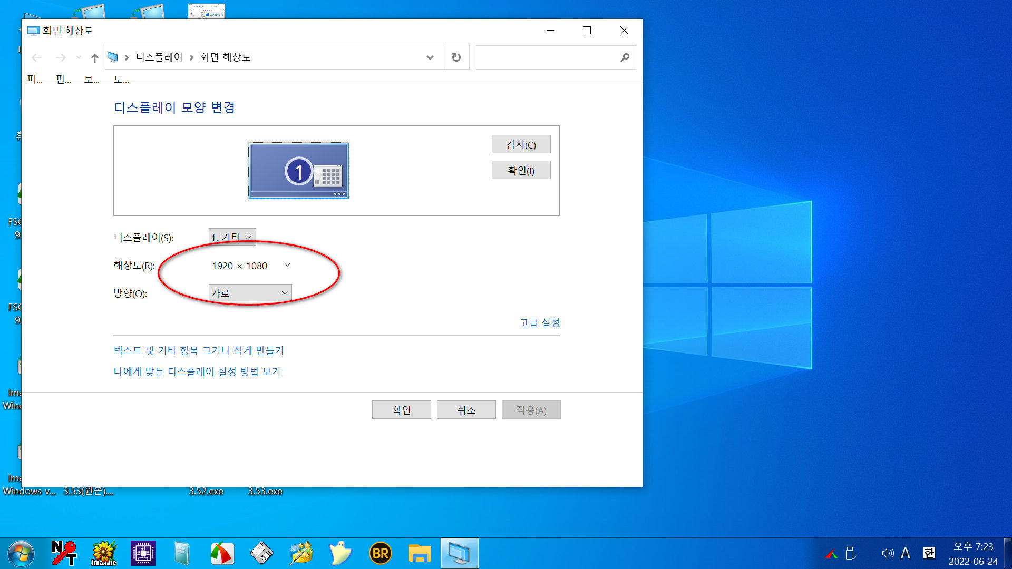Click the 적용(A) apply button
Screen dimensions: 1012x569
click(531, 410)
